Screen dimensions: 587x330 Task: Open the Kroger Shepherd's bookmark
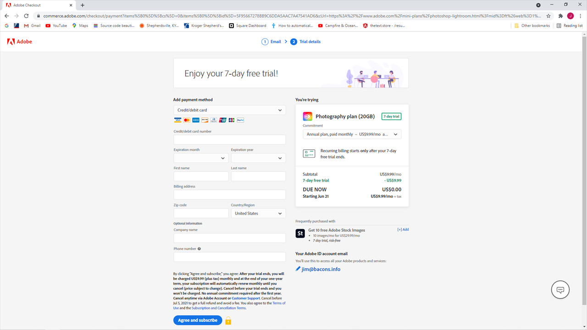(204, 26)
